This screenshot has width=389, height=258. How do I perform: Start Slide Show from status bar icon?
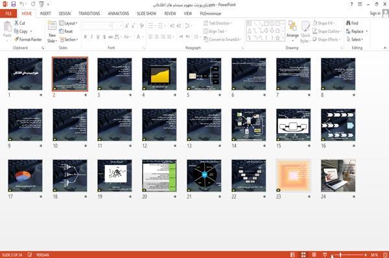click(x=325, y=255)
